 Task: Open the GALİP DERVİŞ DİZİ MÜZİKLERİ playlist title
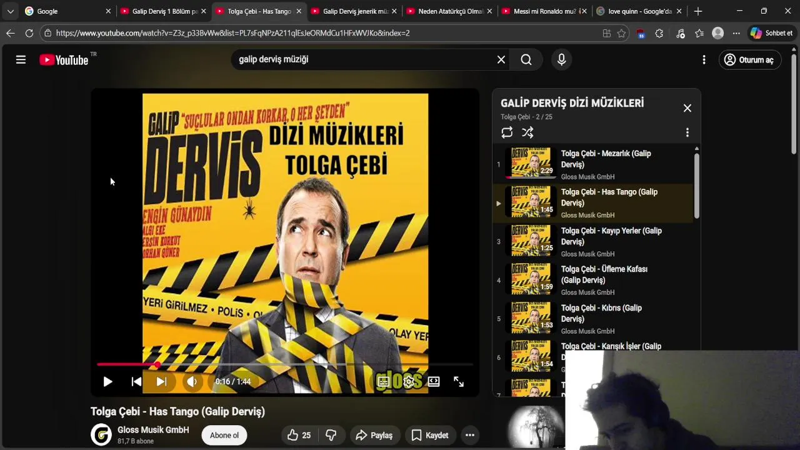[x=572, y=103]
